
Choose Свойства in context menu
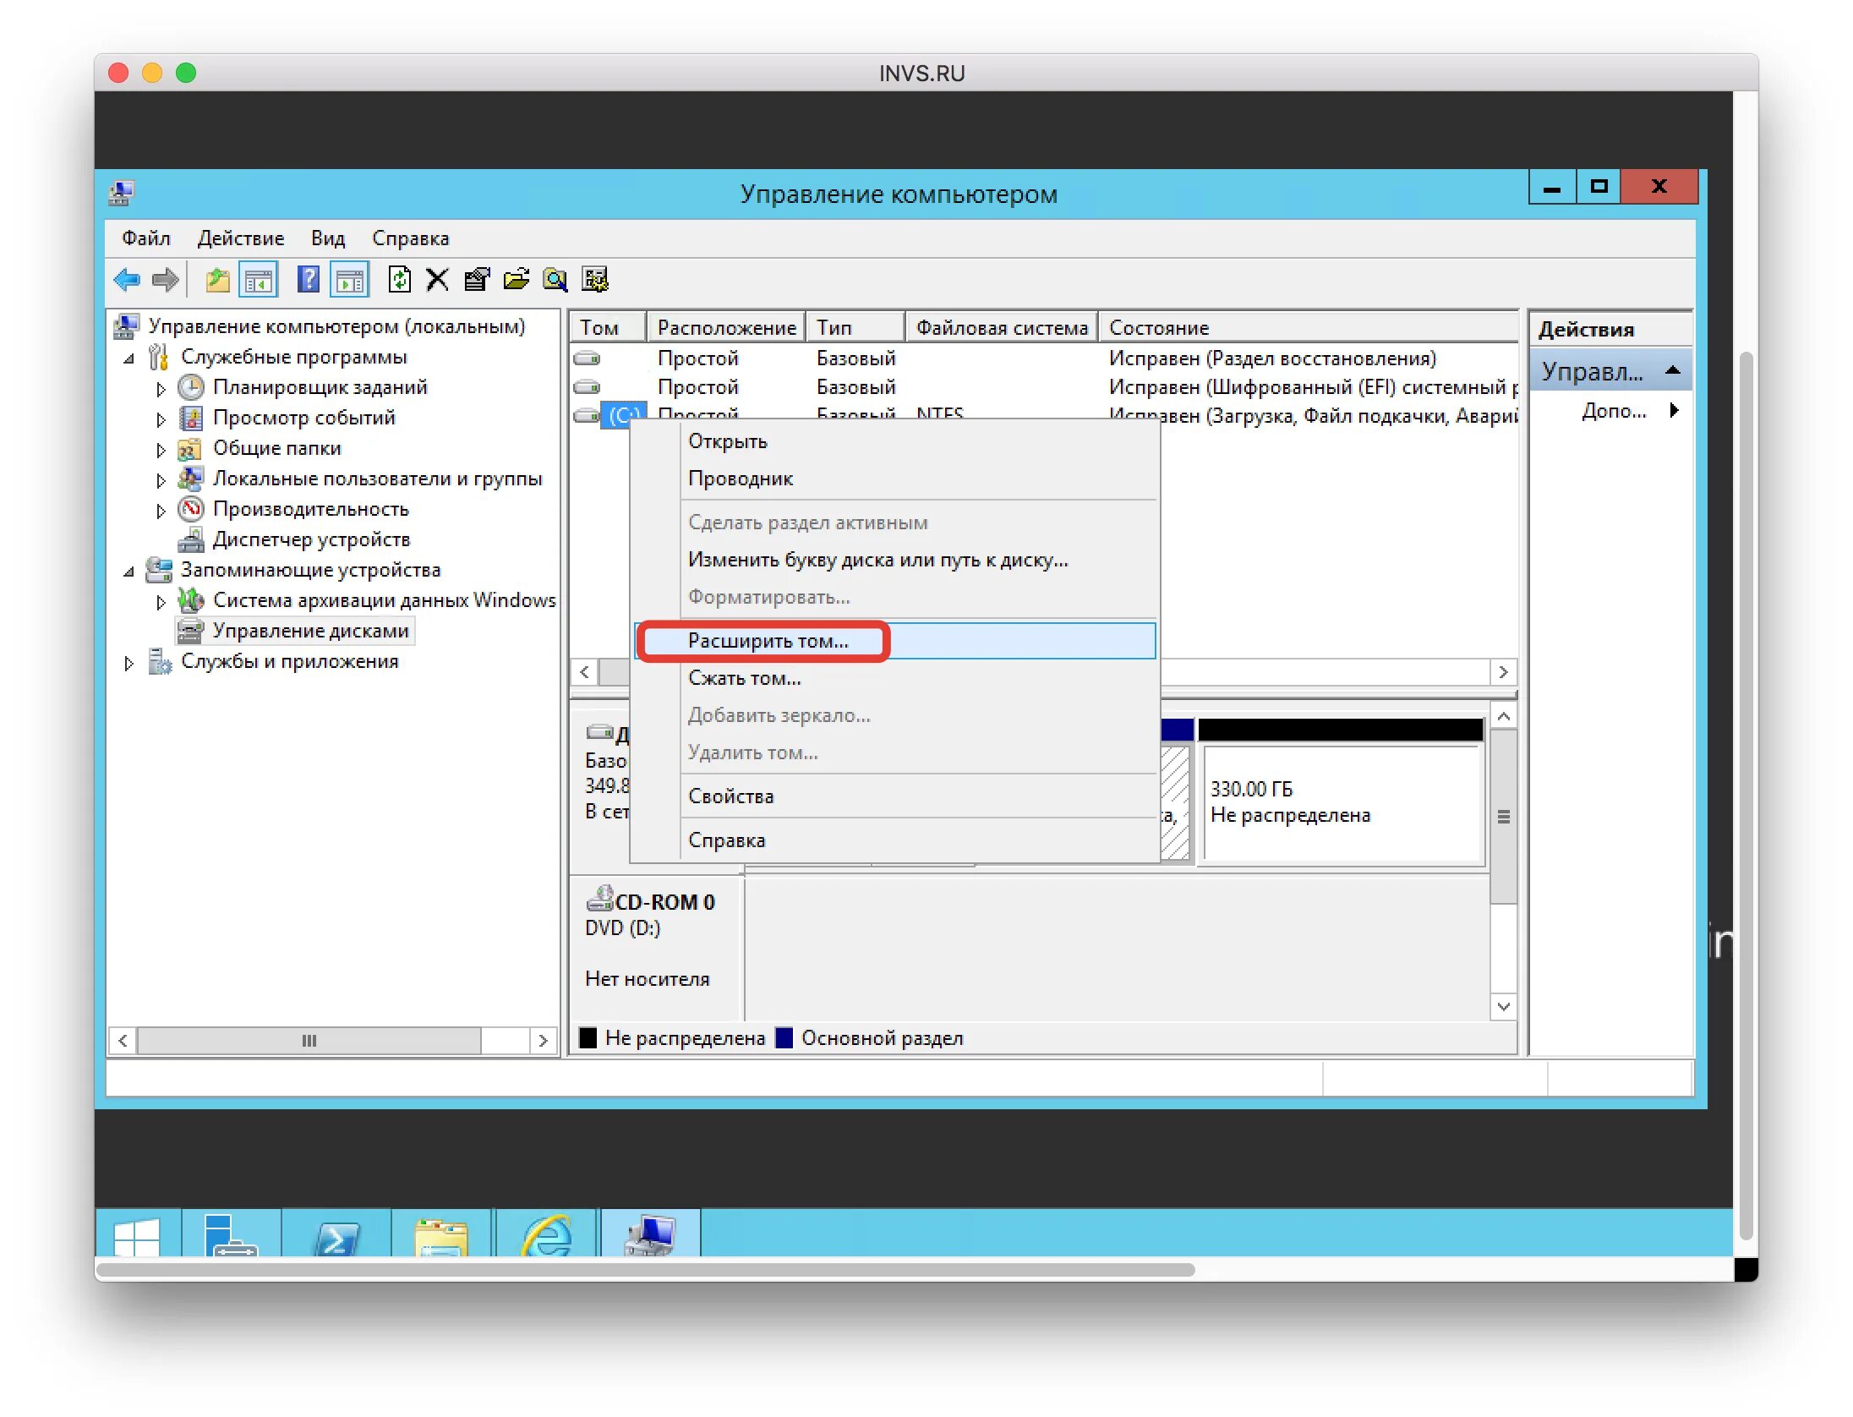(x=896, y=796)
